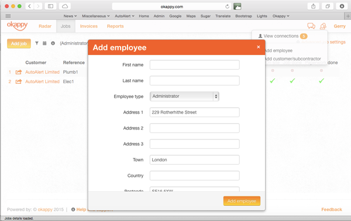Click the Address 1 field
The image size is (351, 221).
[x=195, y=112]
